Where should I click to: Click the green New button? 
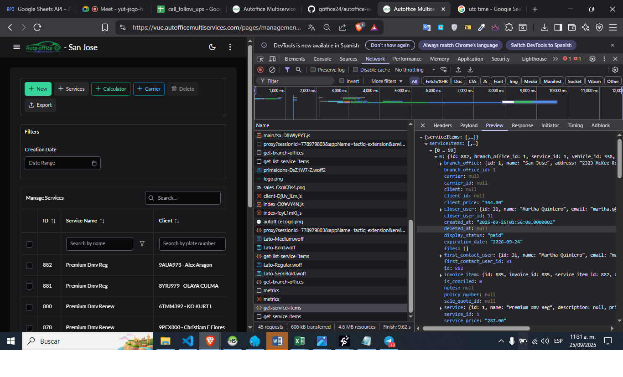tap(38, 89)
